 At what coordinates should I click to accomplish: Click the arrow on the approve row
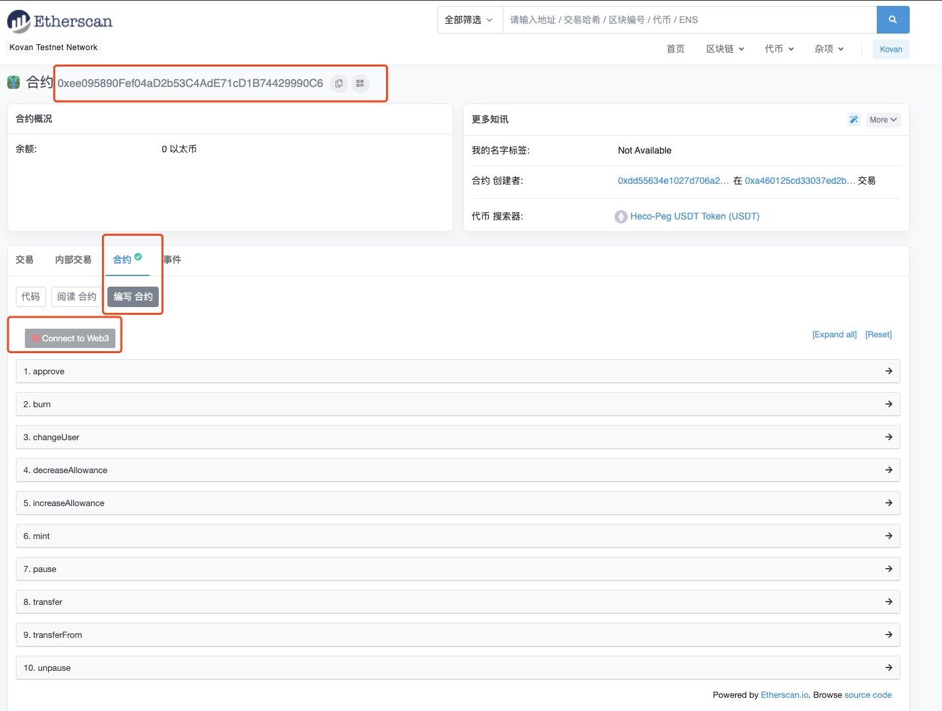point(889,371)
